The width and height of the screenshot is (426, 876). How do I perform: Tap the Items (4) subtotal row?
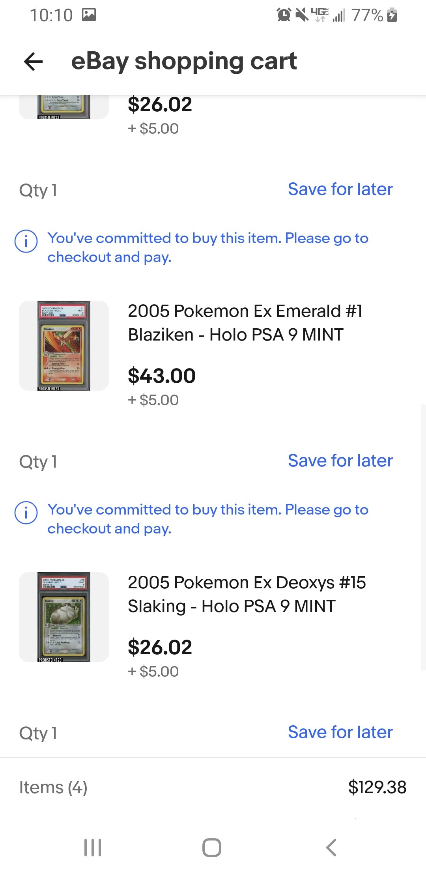pos(213,787)
